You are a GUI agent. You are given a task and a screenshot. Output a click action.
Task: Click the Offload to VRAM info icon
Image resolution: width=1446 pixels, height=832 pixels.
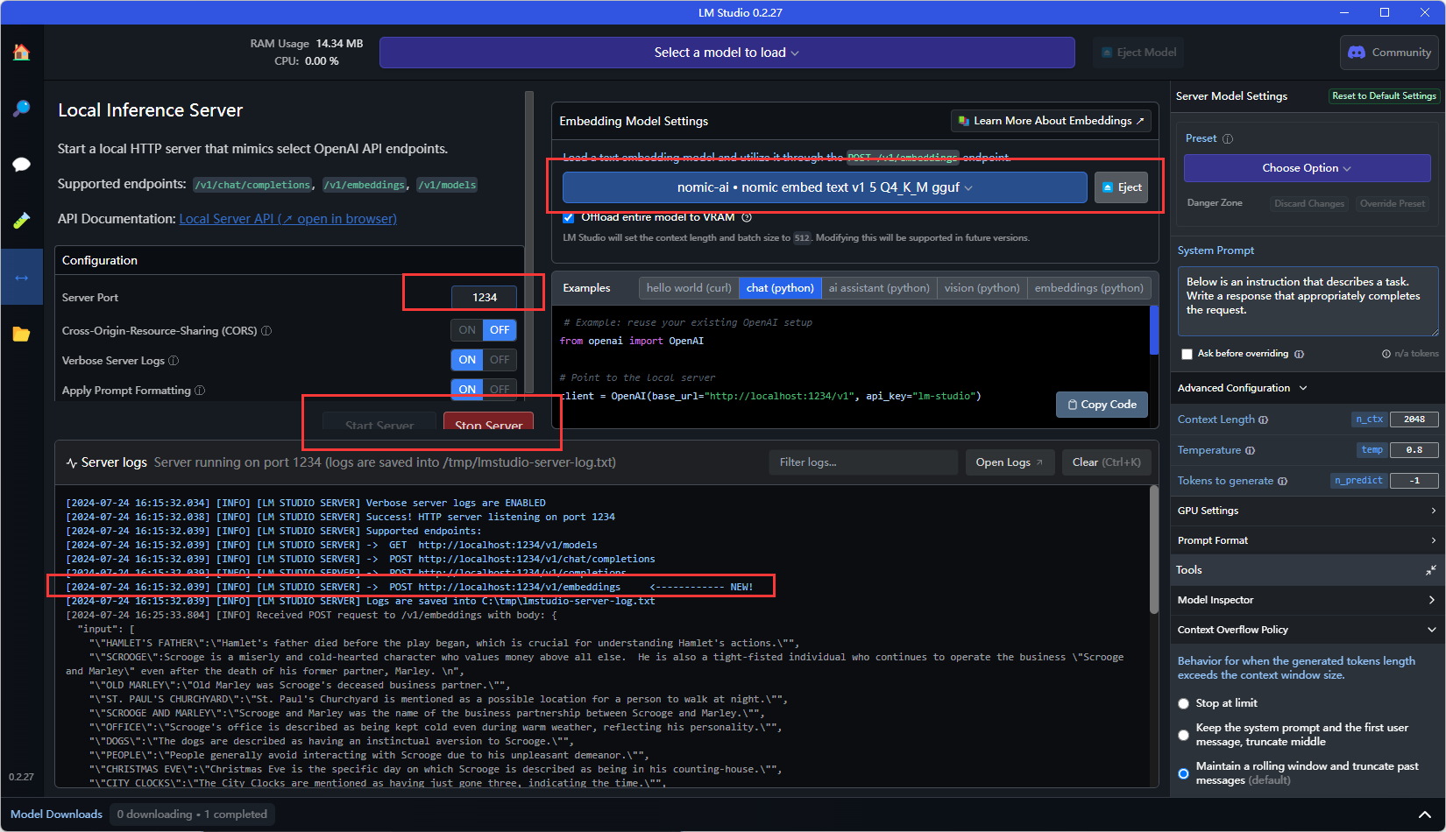[x=747, y=217]
